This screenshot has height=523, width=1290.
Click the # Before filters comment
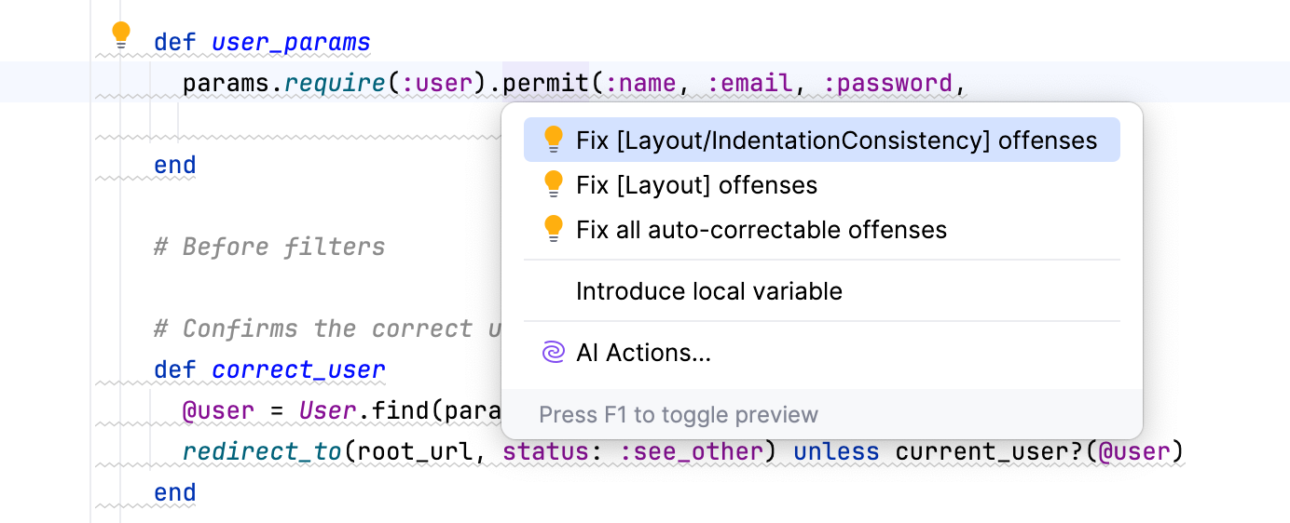[269, 247]
